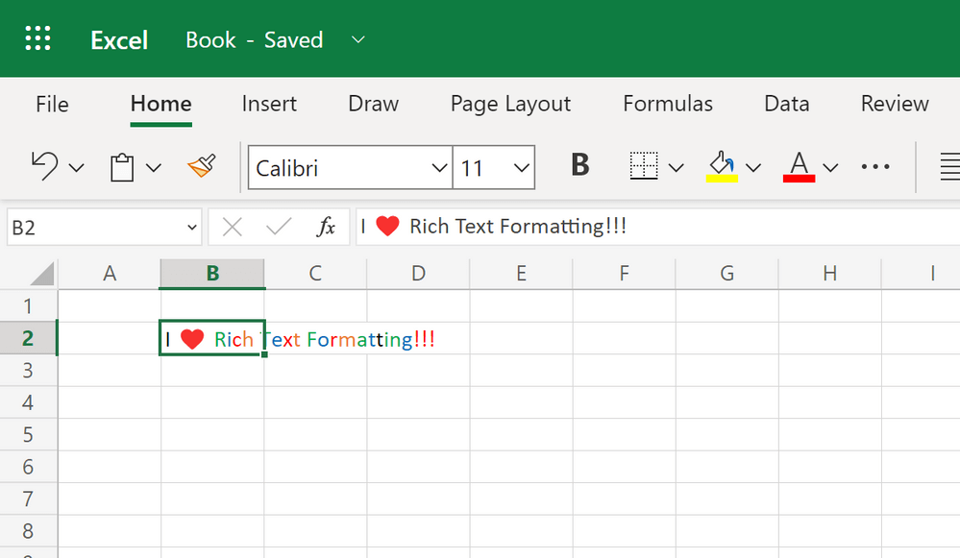Select row 4 header
This screenshot has height=558, width=960.
[x=28, y=402]
